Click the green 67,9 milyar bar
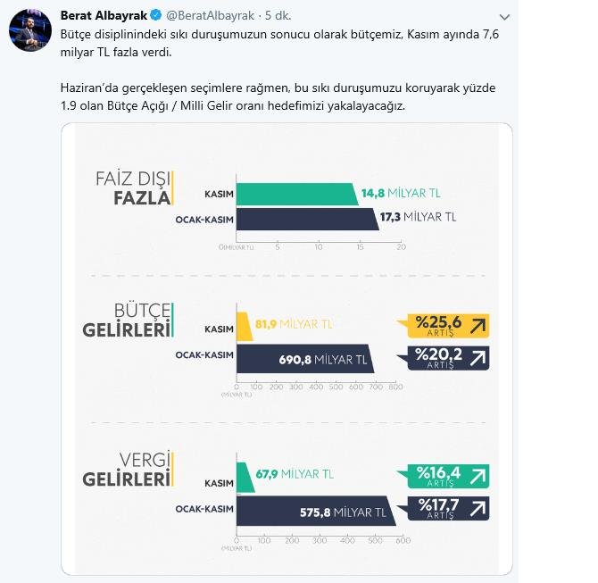Image resolution: width=598 pixels, height=583 pixels. coord(245,478)
